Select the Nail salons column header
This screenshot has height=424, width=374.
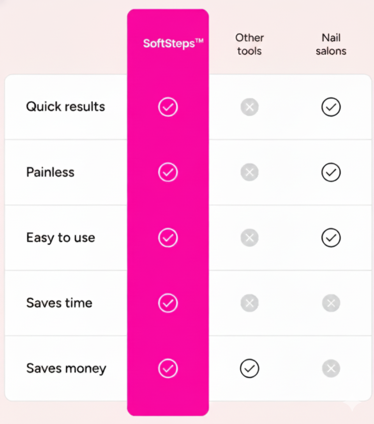331,44
